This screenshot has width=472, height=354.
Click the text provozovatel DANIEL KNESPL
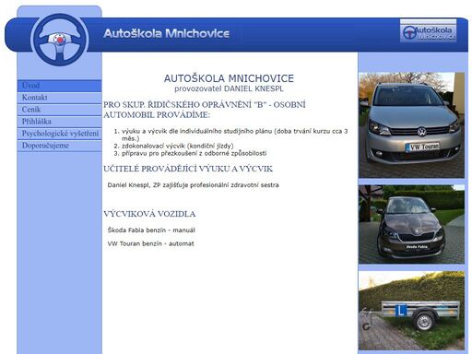[229, 88]
